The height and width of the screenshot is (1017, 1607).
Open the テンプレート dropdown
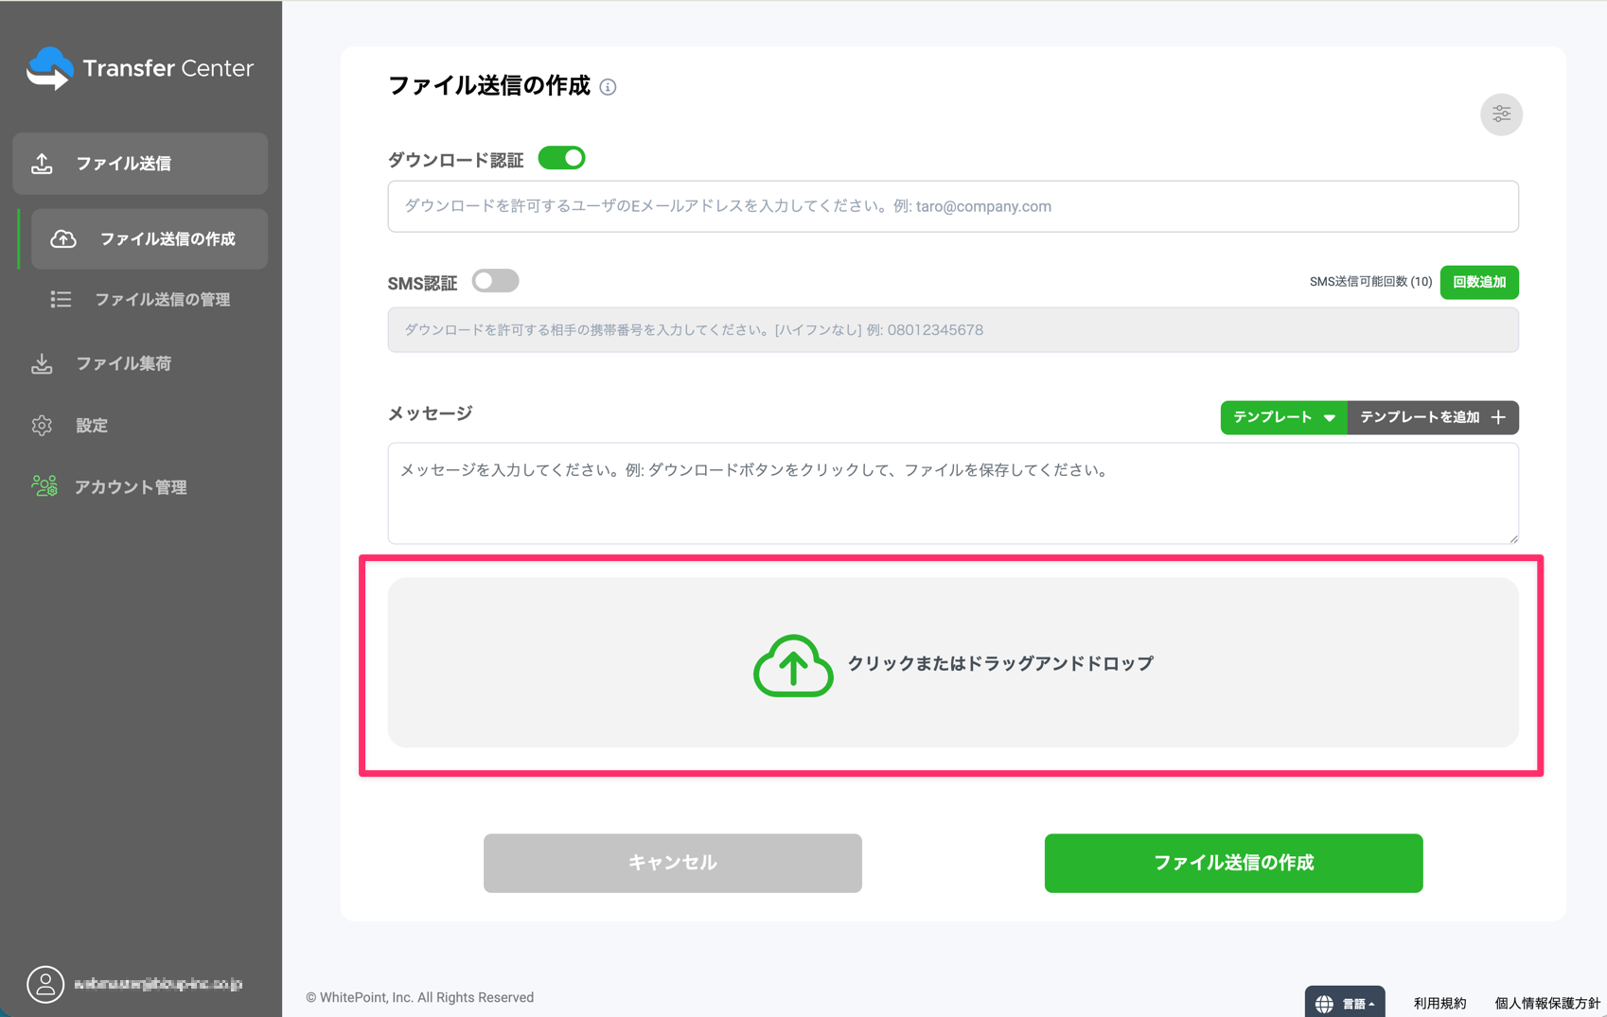(1283, 417)
